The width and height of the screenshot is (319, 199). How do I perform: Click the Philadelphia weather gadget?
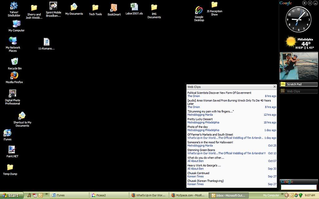(x=299, y=42)
